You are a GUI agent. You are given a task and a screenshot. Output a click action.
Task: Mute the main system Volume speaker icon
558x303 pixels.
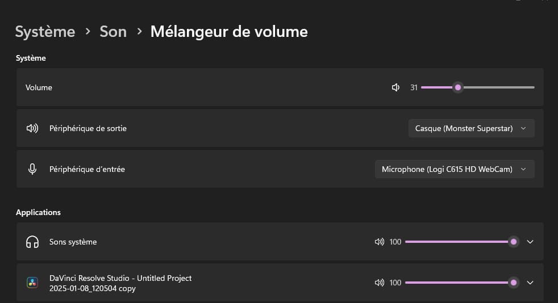[395, 87]
